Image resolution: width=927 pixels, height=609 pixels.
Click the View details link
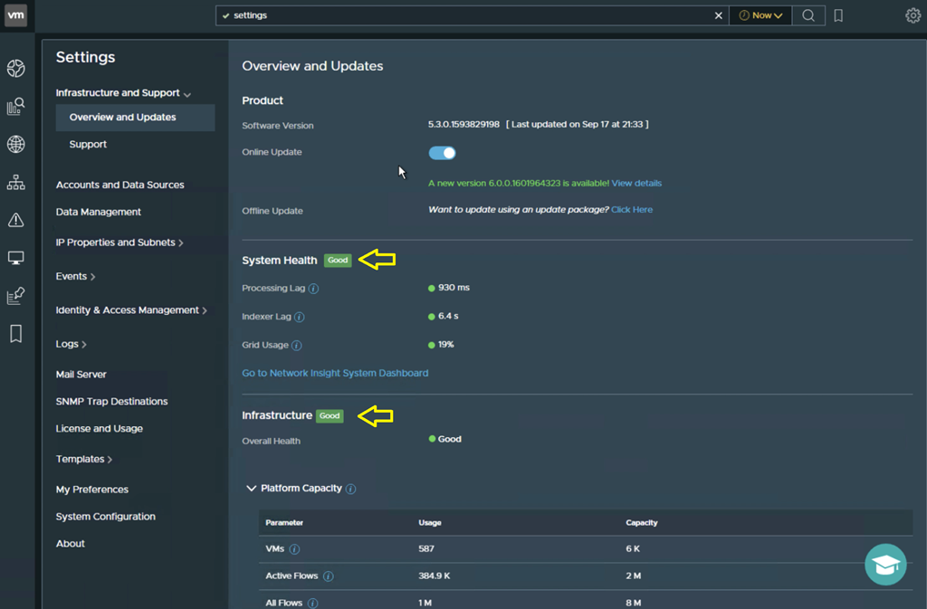[x=636, y=183]
